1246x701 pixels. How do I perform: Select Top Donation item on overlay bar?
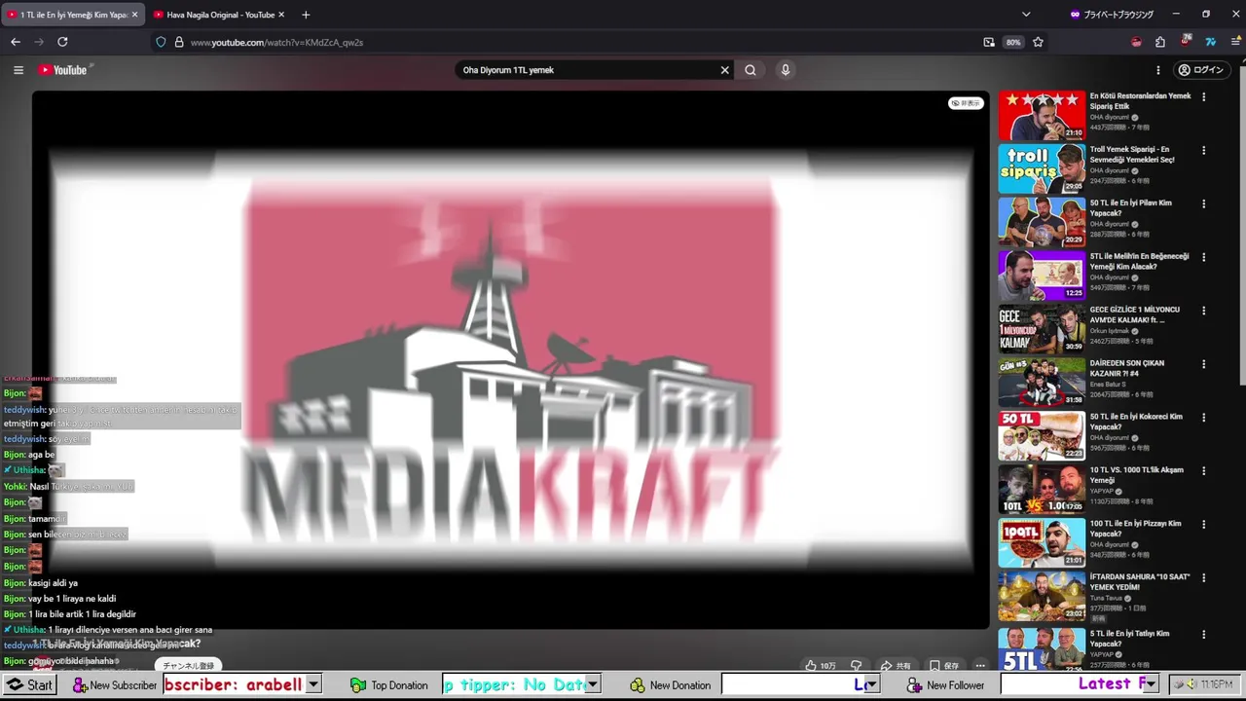[x=389, y=684]
